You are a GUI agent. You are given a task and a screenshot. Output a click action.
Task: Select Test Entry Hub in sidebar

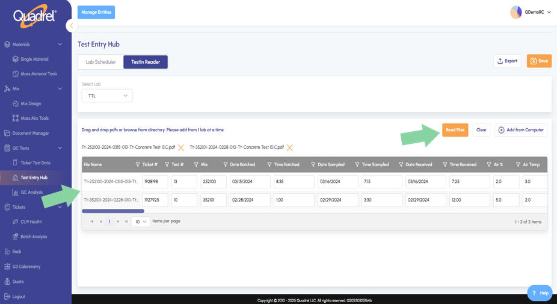pyautogui.click(x=34, y=178)
